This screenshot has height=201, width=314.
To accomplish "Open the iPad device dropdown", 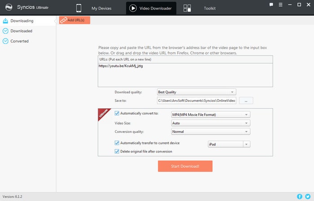I will pos(229,144).
